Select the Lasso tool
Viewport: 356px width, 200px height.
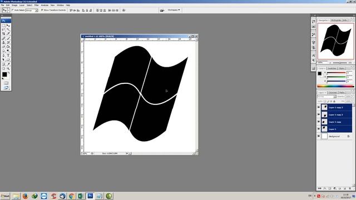click(4, 29)
